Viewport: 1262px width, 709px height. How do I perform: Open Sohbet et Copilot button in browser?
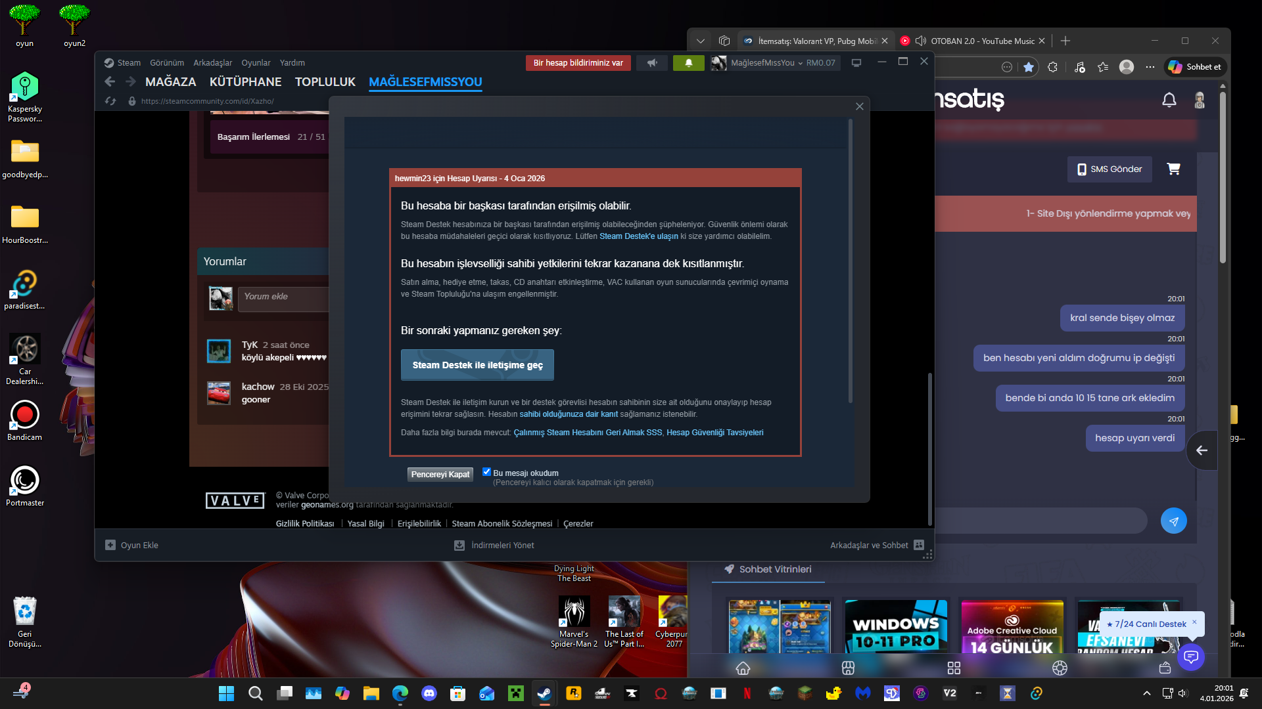[x=1195, y=67]
